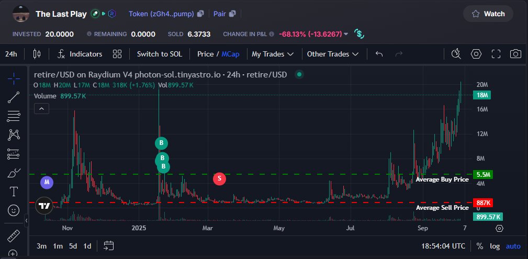Viewport: 528px width, 259px height.
Task: Open the quick search icon
Action: point(456,54)
